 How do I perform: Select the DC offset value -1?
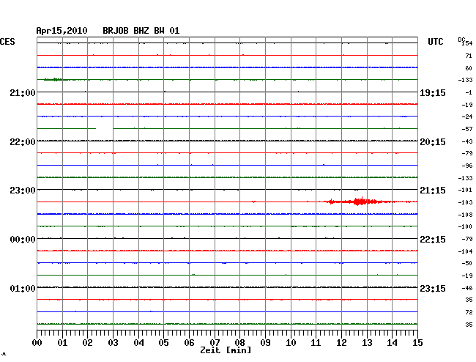469,92
